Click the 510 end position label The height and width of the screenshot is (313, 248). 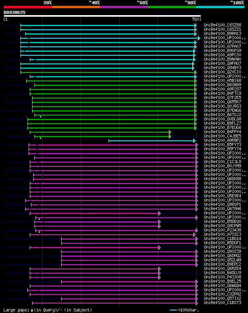coord(196,19)
